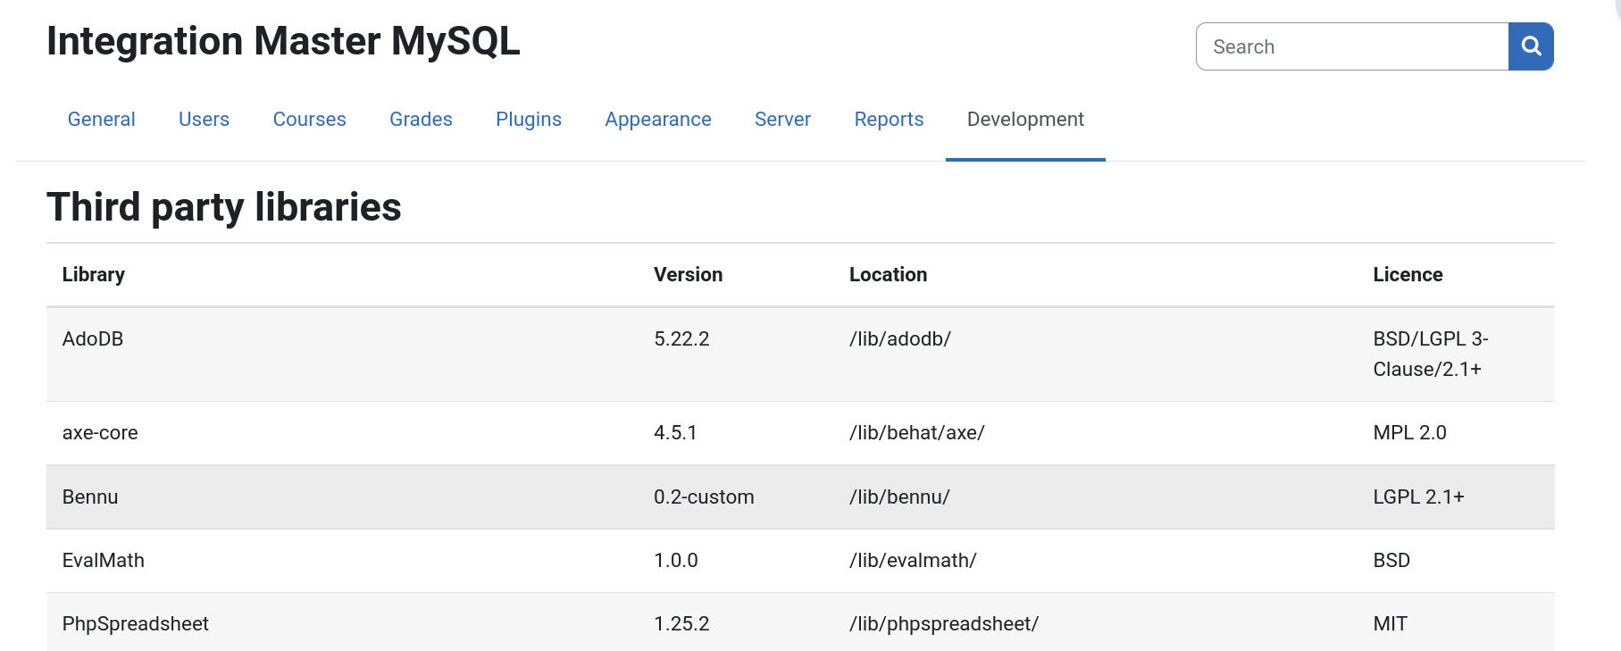Click the Version column header
The height and width of the screenshot is (651, 1621).
[688, 274]
